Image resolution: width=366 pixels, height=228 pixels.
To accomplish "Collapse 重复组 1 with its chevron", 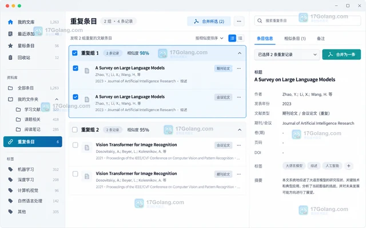I will coord(240,53).
